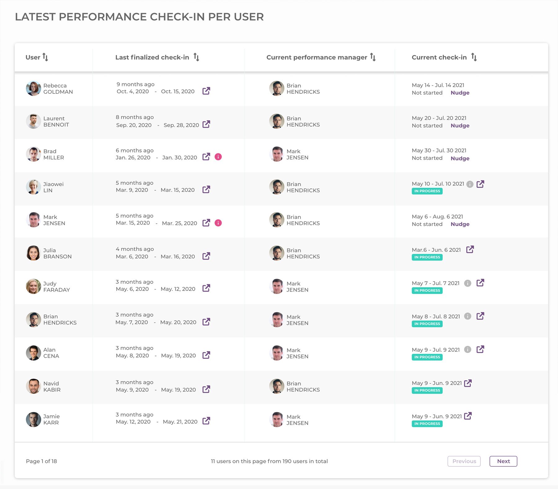Toggle sorting on the User column

[x=45, y=57]
